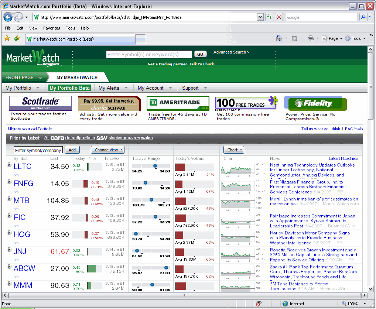Click the Refresh page icon
This screenshot has height=309, width=376.
269,17
